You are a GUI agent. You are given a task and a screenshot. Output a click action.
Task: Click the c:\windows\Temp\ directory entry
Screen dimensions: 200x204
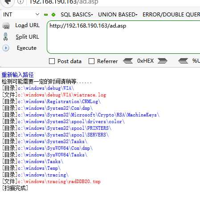pyautogui.click(x=39, y=168)
